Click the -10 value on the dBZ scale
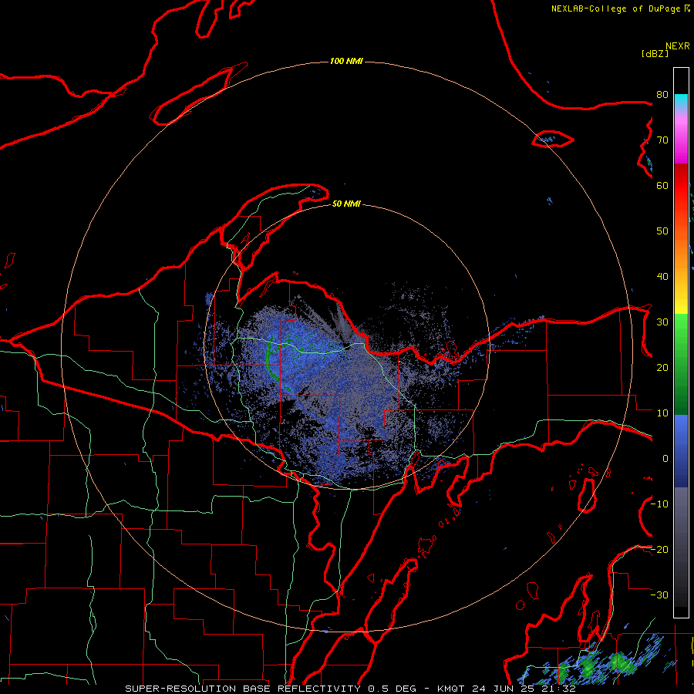This screenshot has height=694, width=694. click(659, 504)
